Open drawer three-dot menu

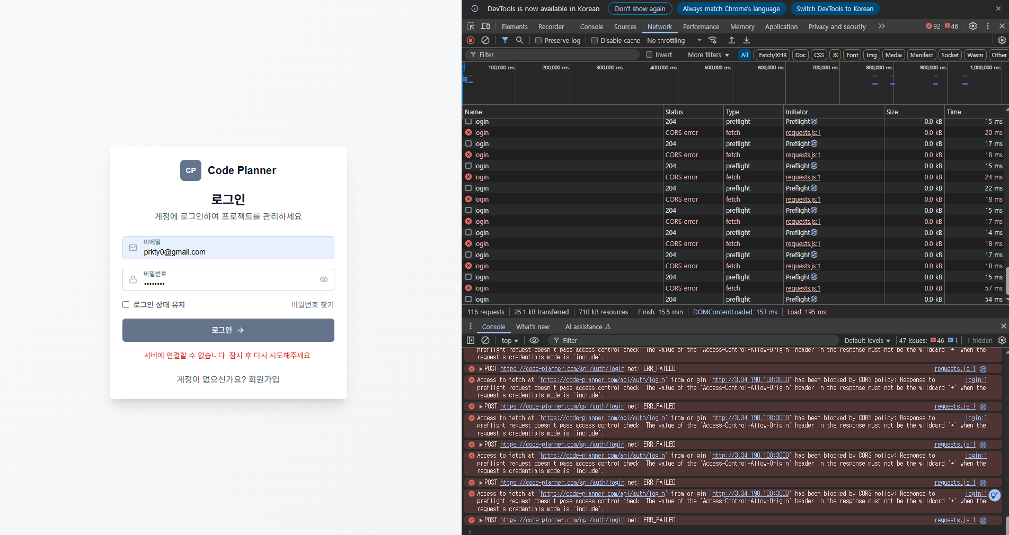[x=471, y=326]
